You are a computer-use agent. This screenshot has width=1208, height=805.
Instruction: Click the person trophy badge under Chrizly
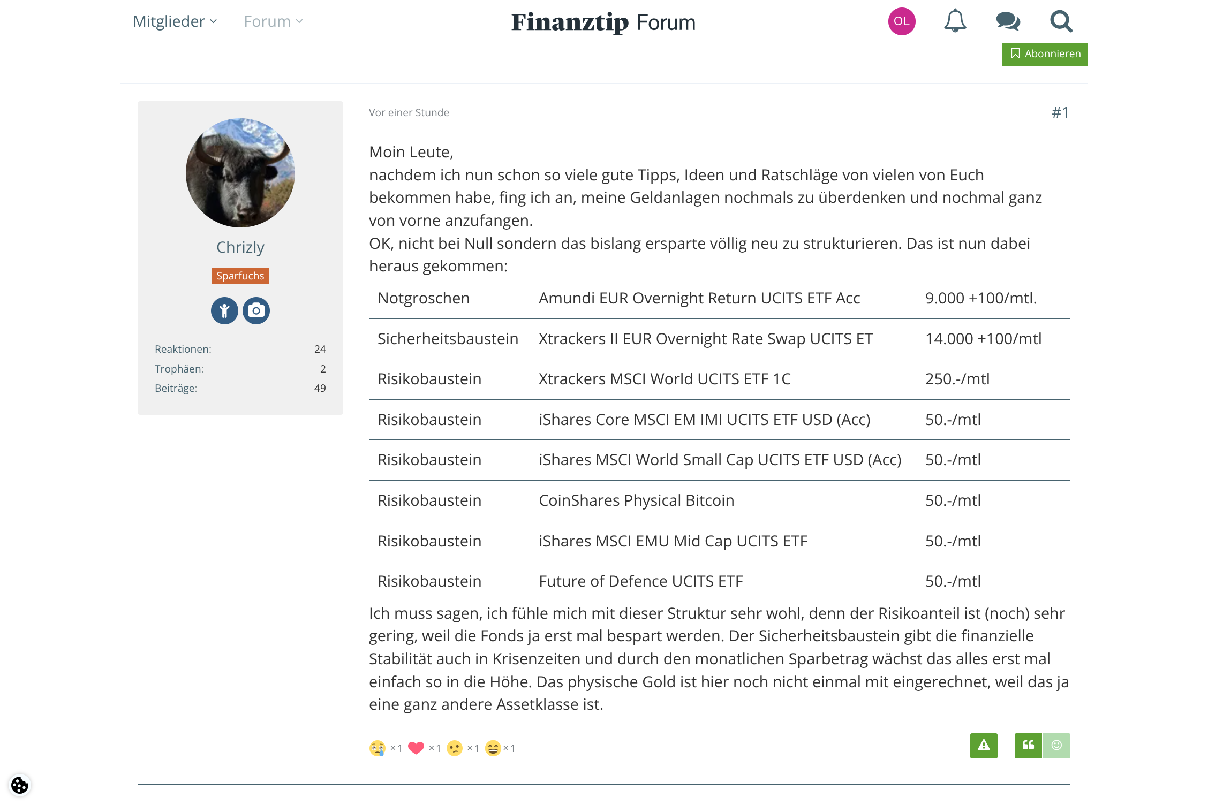(224, 310)
